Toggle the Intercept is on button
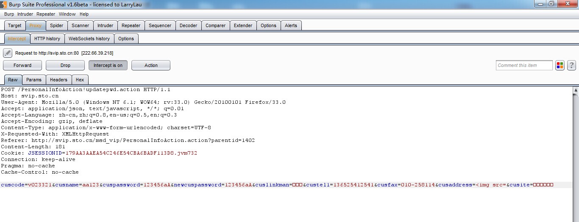This screenshot has width=579, height=222. 108,65
